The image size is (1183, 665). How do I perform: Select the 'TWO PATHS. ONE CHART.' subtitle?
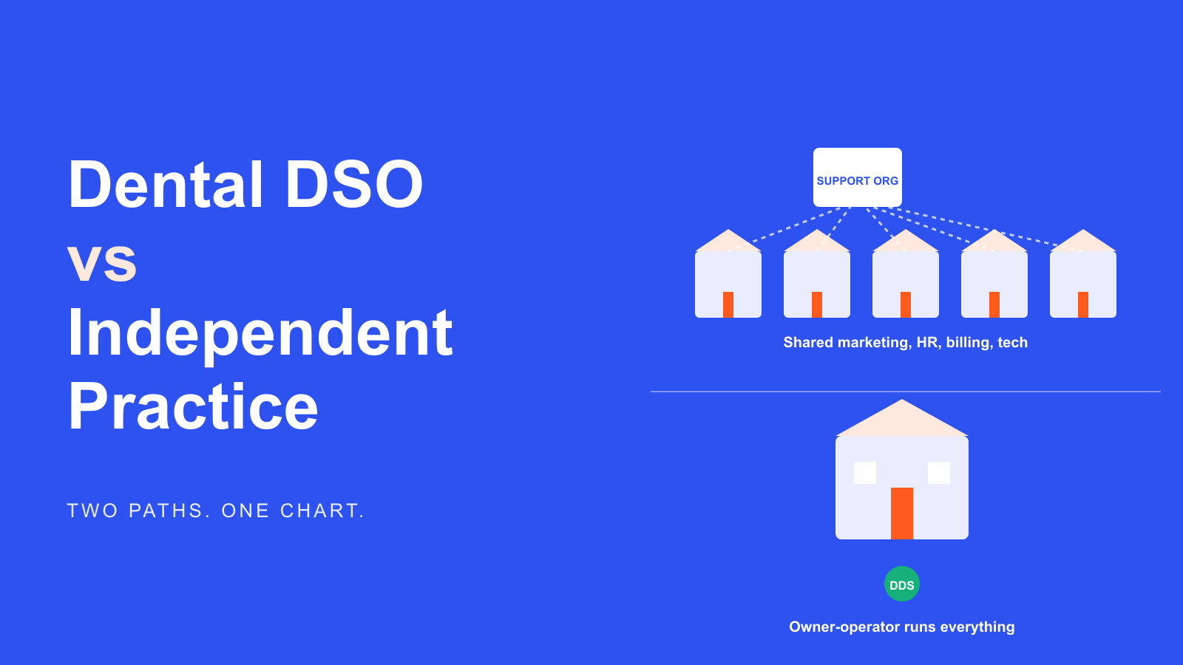216,511
